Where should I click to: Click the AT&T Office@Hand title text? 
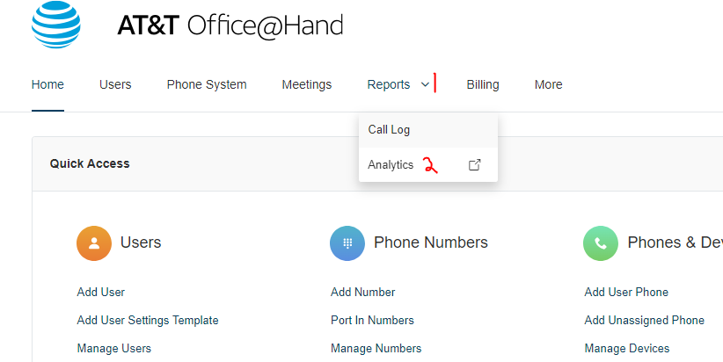[230, 25]
